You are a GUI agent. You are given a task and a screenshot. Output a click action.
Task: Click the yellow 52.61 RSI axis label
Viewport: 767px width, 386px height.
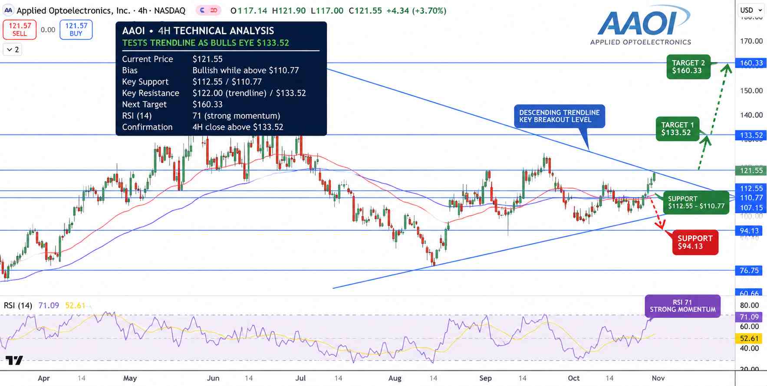[x=749, y=338]
